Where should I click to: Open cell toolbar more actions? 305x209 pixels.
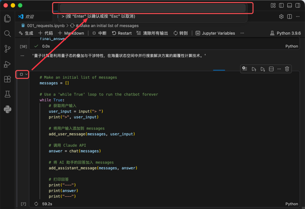pyautogui.click(x=279, y=69)
